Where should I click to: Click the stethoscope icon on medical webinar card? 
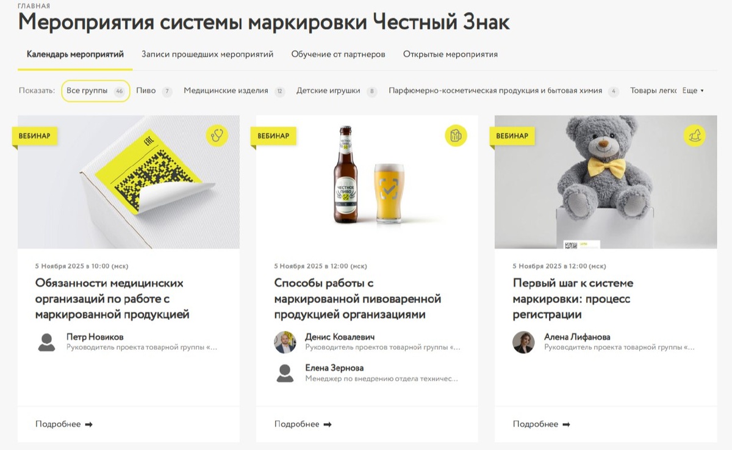coord(217,136)
